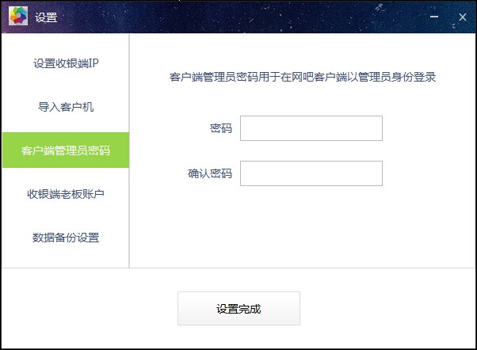
Task: Click the horizontal separator above 设置完成
Action: tap(238, 268)
